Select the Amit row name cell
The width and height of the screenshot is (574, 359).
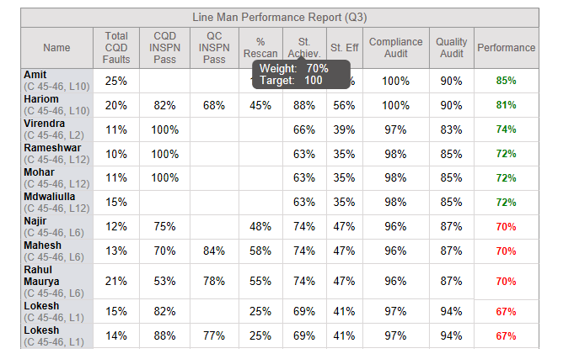pos(56,81)
